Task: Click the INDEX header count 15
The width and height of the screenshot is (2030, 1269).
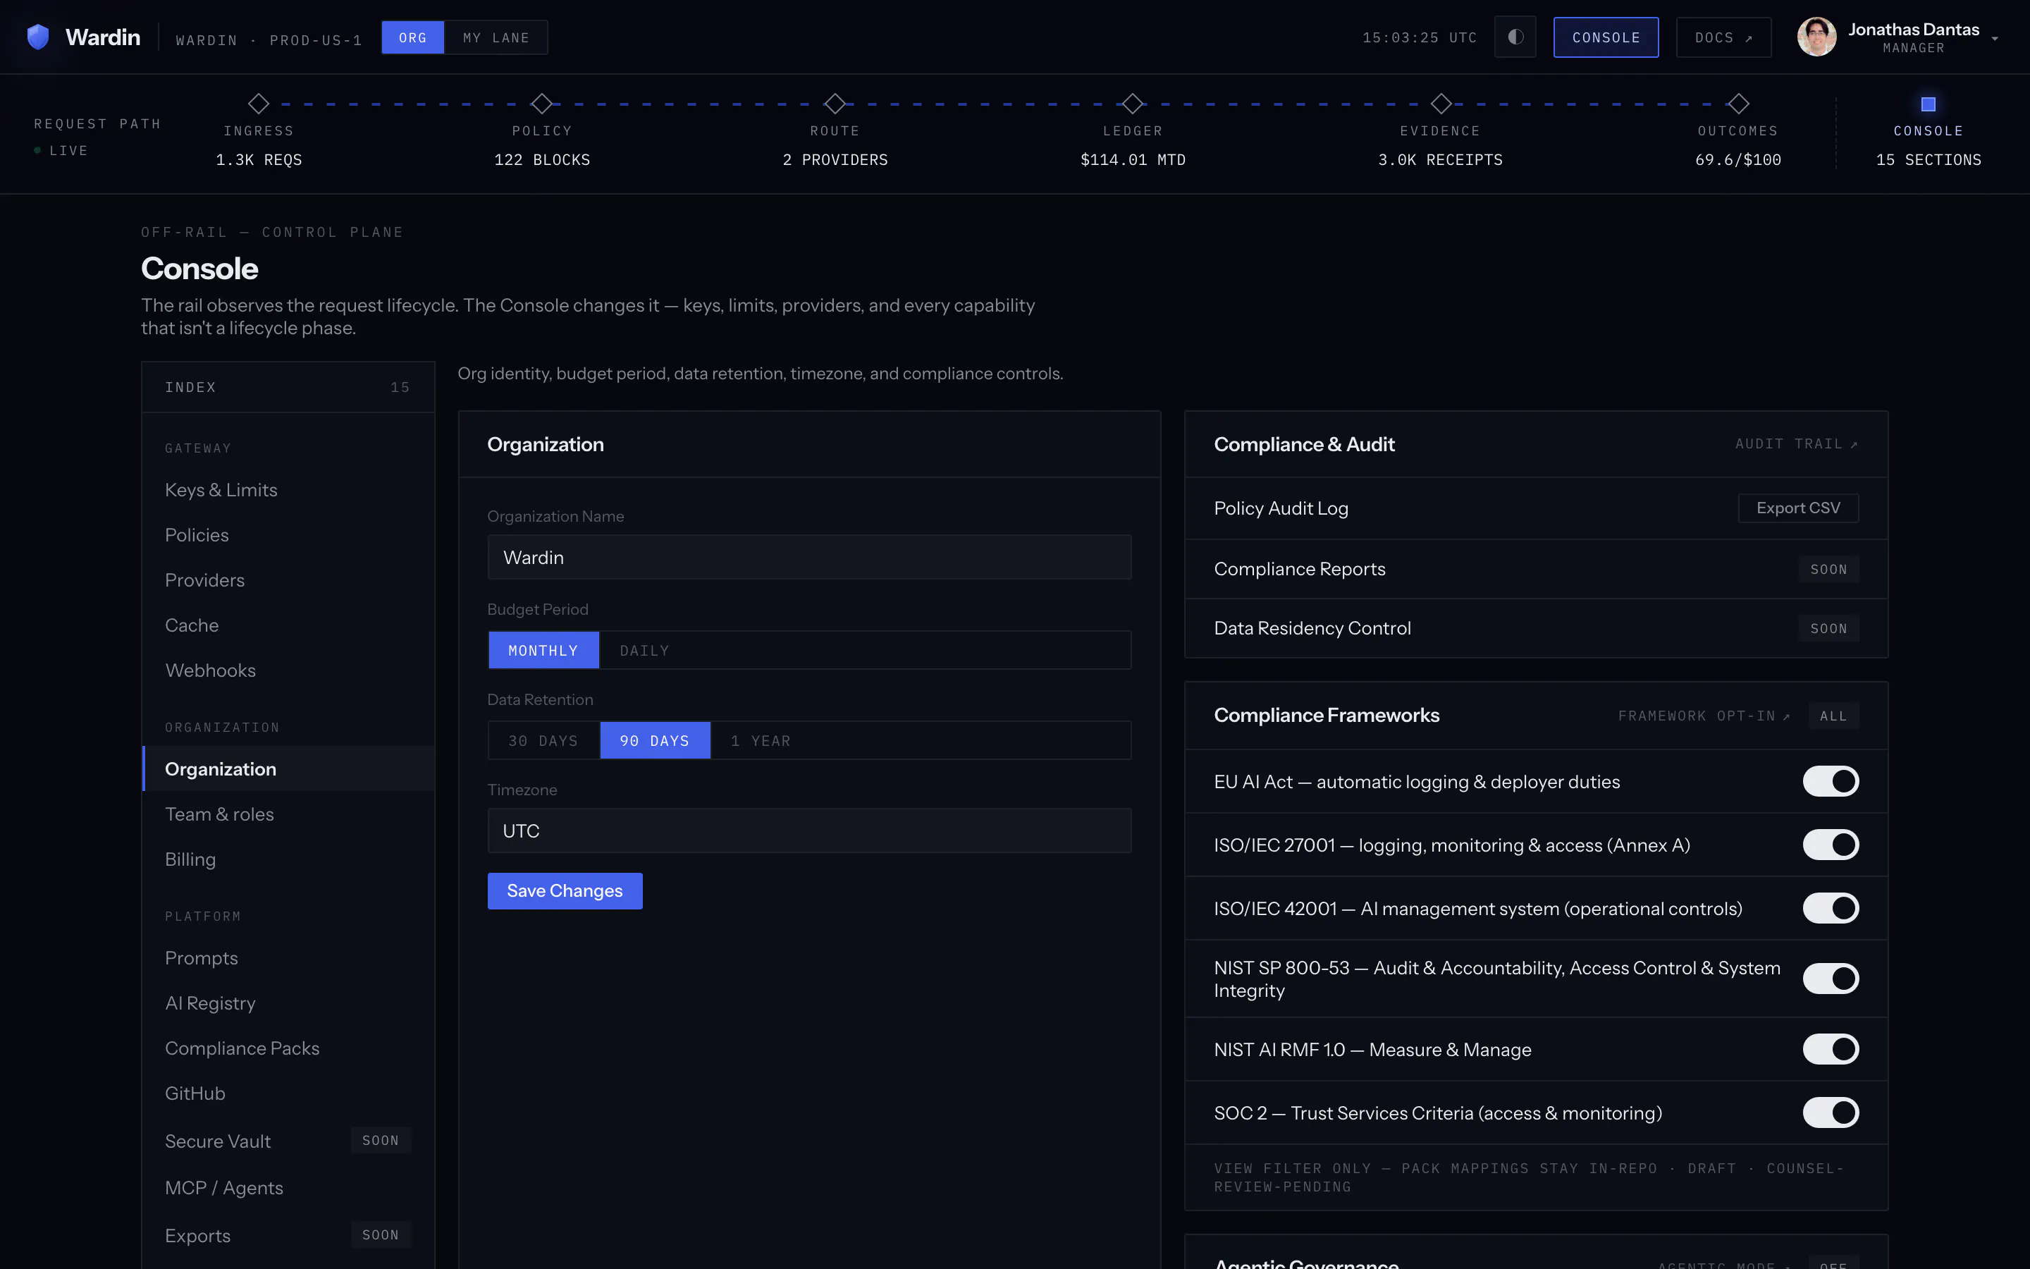Action: point(400,388)
